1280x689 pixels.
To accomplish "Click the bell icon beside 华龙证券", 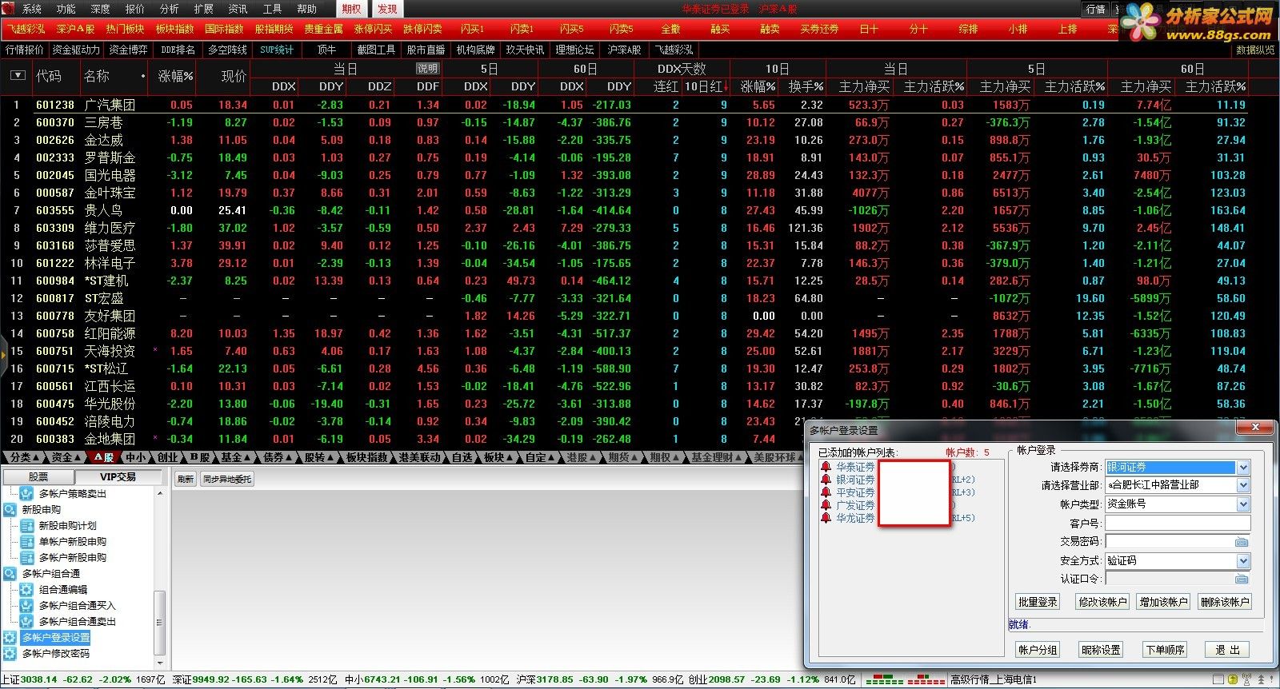I will pos(826,518).
